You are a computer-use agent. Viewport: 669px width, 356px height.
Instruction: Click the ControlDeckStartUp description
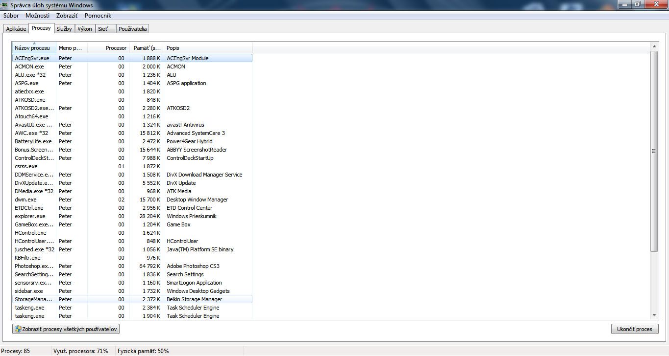pos(190,158)
